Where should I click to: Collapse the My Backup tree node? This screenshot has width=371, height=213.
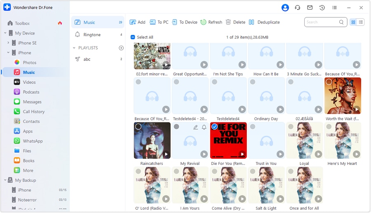click(x=5, y=180)
